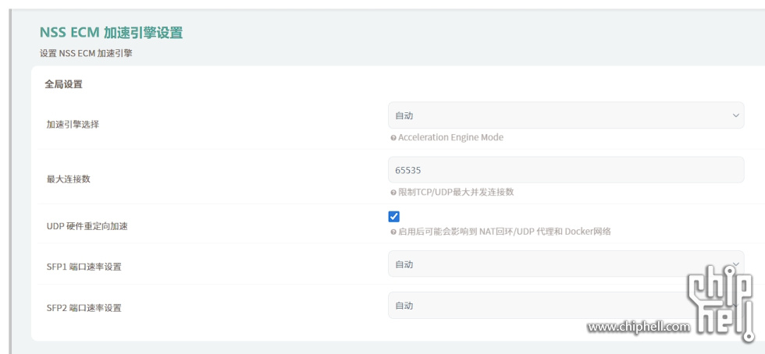The height and width of the screenshot is (354, 765).
Task: Click the SFP1 端口速率设置 label
Action: [84, 267]
